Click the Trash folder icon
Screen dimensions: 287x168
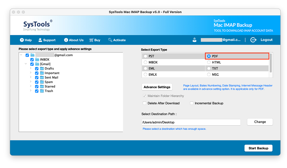pos(42,91)
